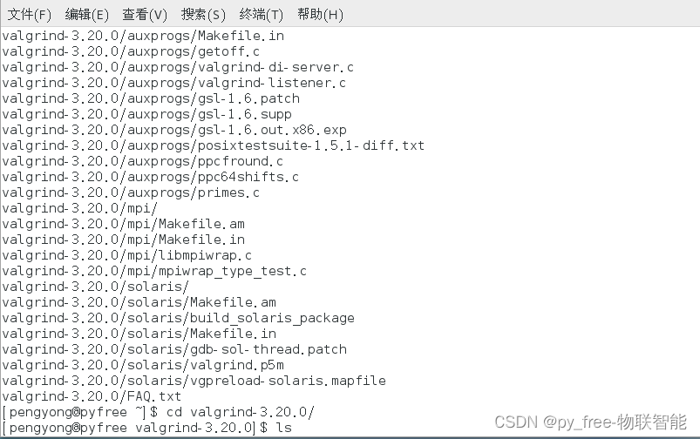
Task: Click the auxprogs/getoff.c output line
Action: tap(131, 51)
